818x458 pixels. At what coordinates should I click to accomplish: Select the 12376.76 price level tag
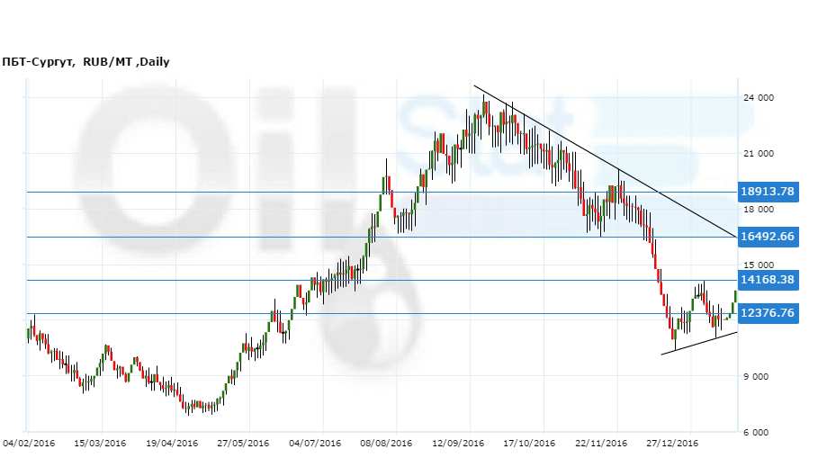tap(767, 313)
